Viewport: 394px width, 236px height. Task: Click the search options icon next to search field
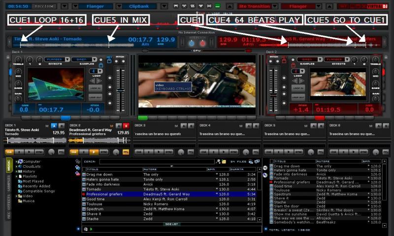point(218,162)
